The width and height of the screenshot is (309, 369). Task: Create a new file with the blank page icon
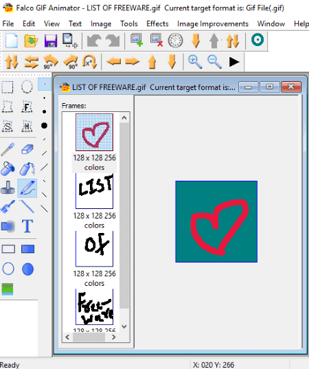tap(11, 41)
